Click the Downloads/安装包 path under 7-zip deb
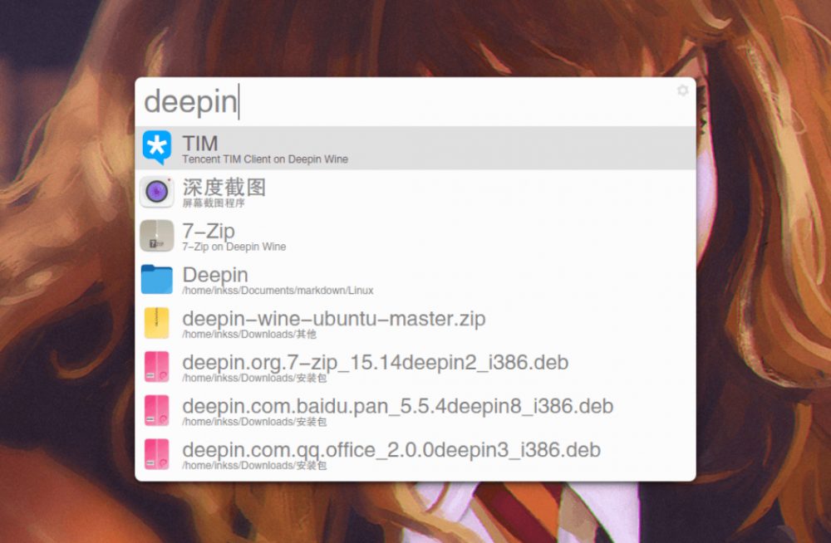 (x=254, y=379)
